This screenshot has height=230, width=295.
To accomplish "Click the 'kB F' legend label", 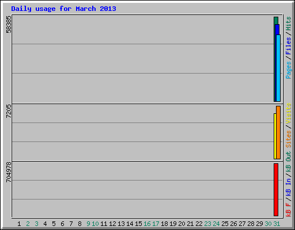I will click(x=288, y=210).
